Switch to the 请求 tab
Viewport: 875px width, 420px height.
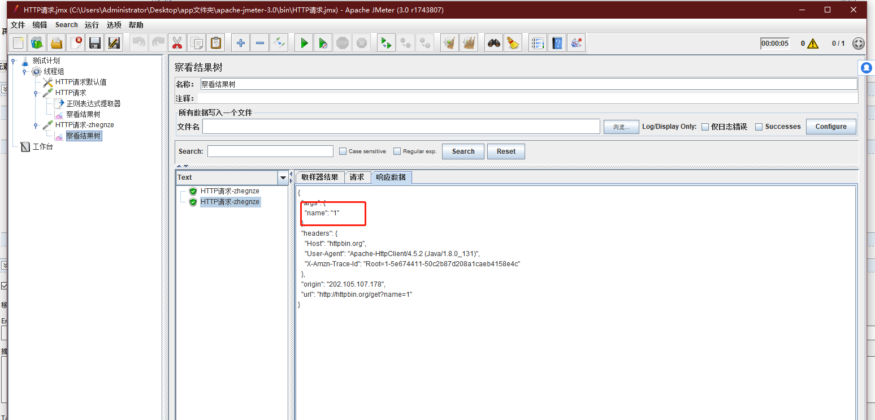[x=357, y=177]
